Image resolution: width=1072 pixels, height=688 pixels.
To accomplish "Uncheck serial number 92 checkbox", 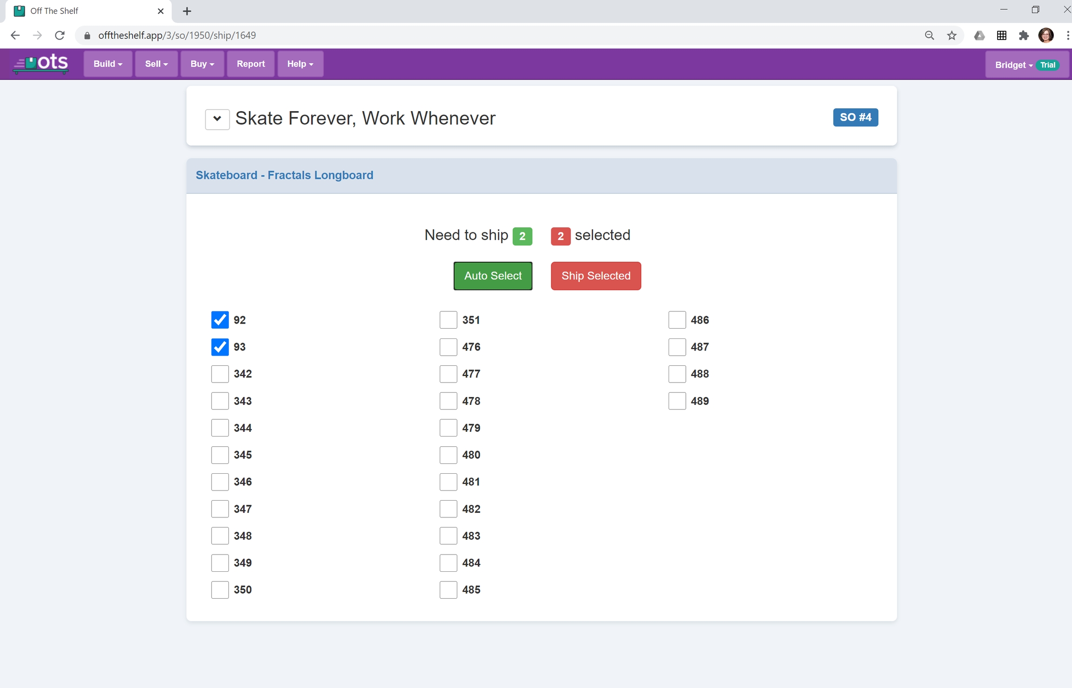I will pyautogui.click(x=220, y=320).
